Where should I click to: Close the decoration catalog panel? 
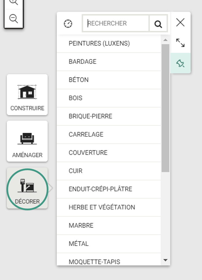tap(180, 22)
